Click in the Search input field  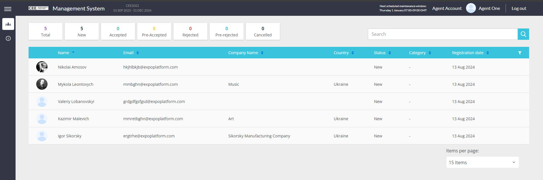pos(443,34)
